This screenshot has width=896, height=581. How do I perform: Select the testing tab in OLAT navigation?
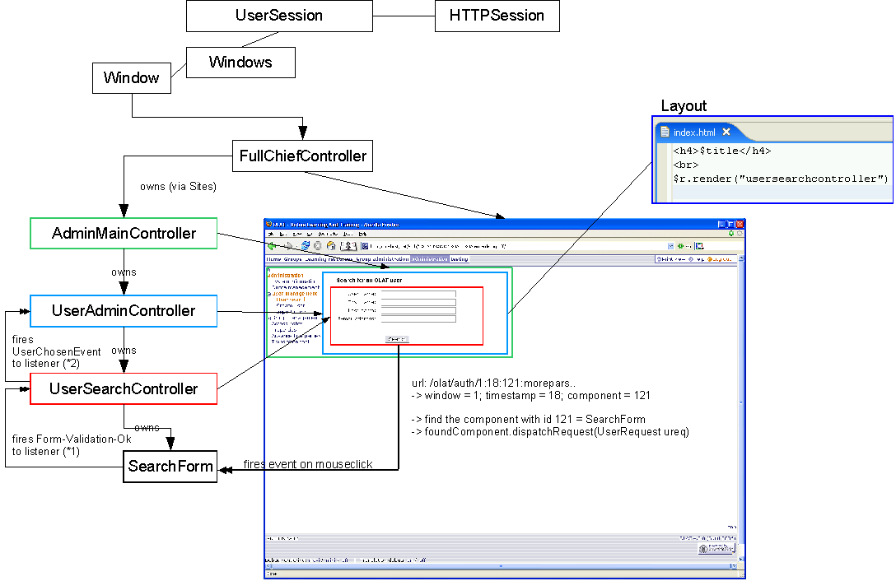coord(460,258)
